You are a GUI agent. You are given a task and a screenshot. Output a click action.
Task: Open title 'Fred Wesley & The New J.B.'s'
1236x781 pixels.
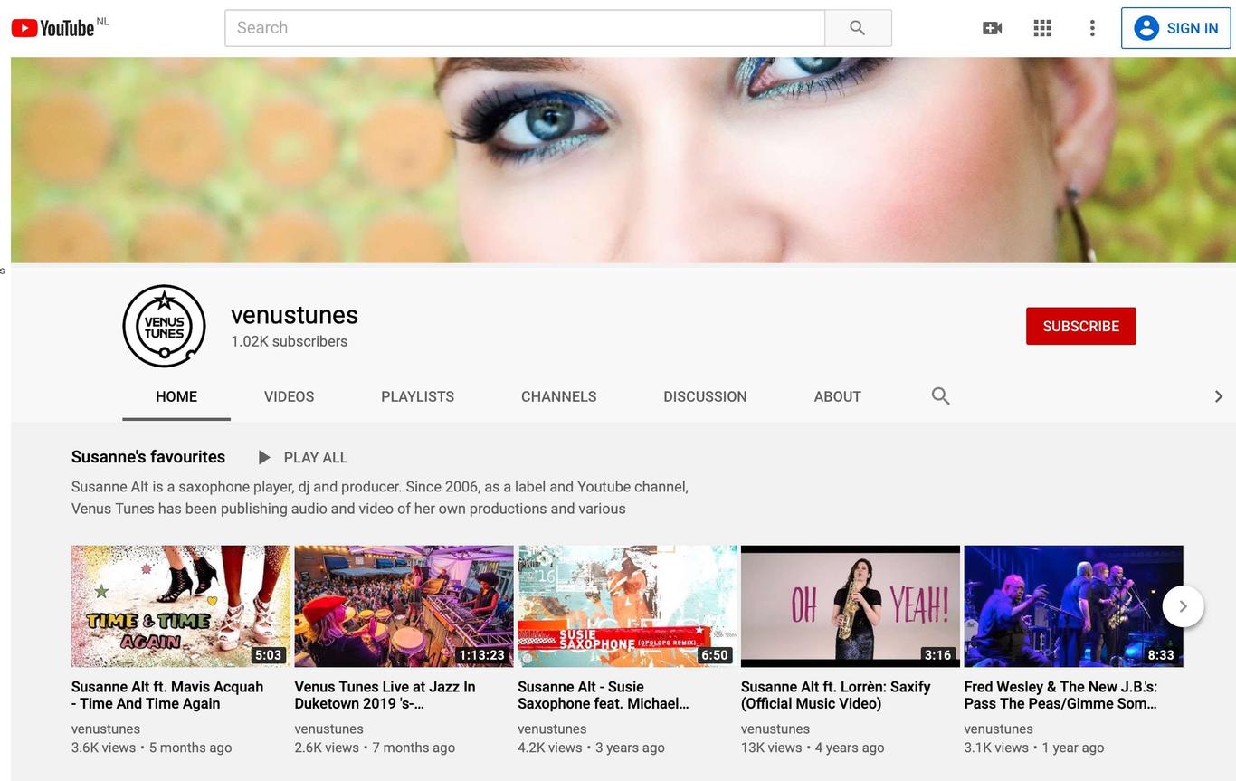click(x=1061, y=695)
